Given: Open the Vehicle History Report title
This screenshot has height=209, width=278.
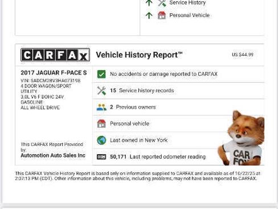Looking at the screenshot, I should coord(139,55).
